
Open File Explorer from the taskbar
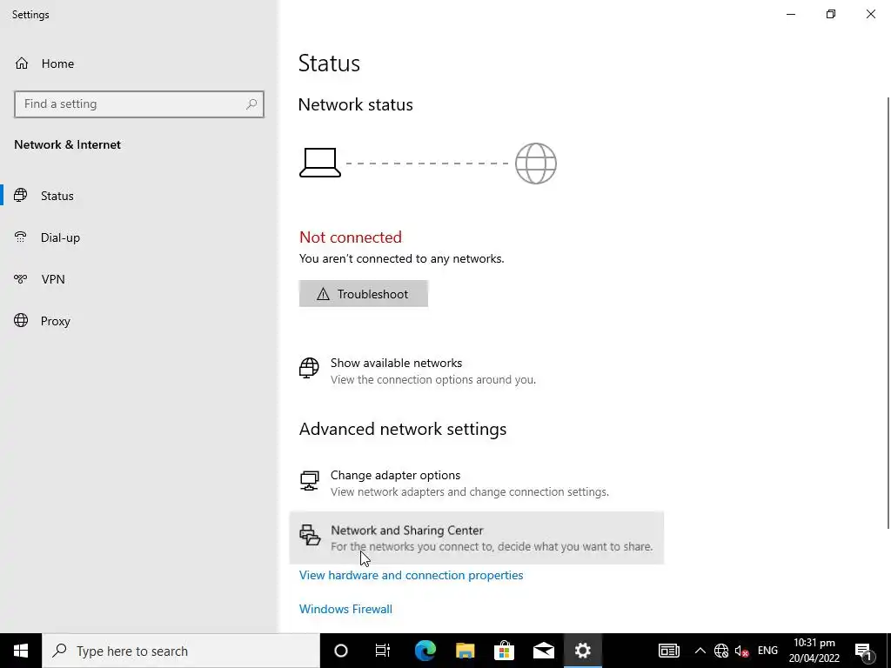tap(465, 651)
